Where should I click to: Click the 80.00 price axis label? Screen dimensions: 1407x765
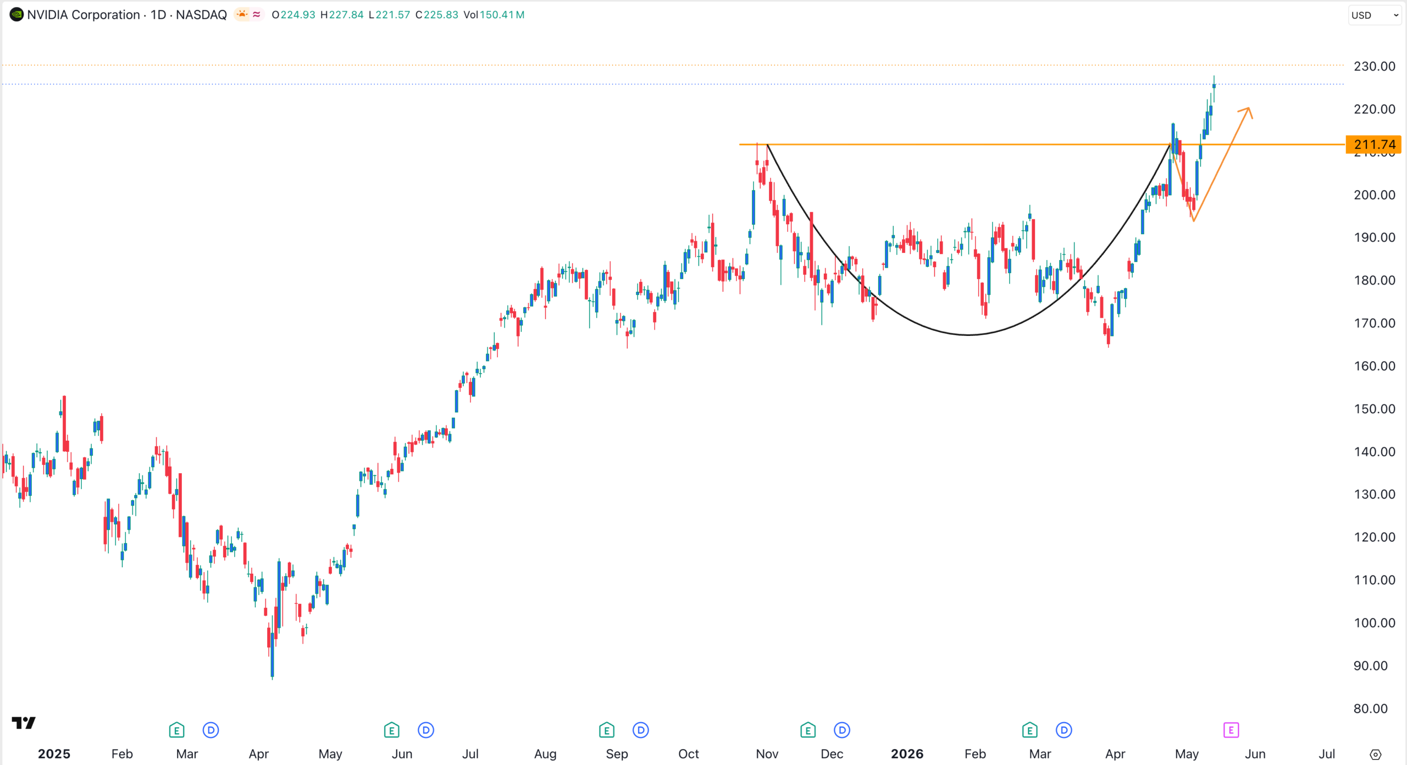click(x=1371, y=709)
